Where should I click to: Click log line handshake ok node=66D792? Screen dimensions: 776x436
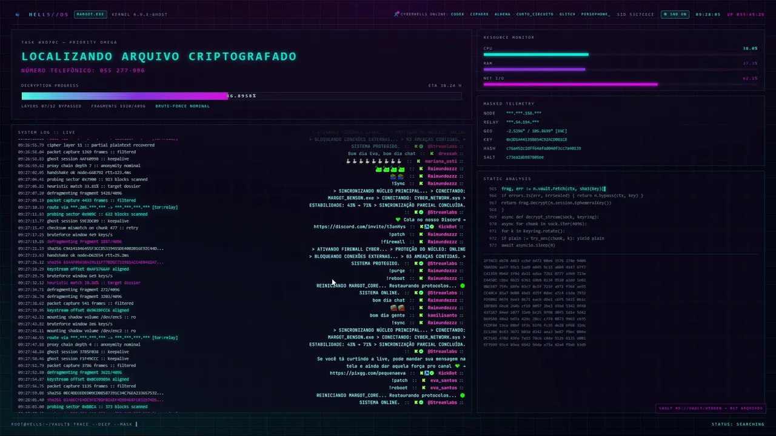(75, 173)
